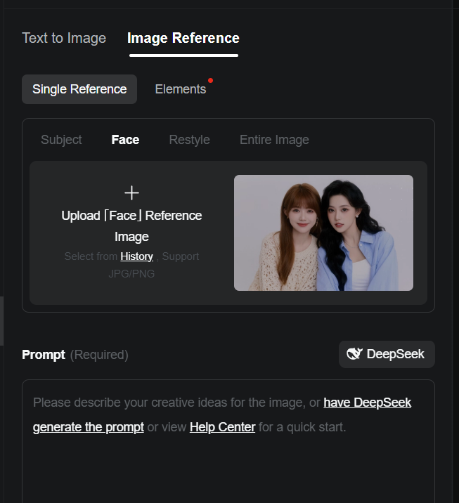Viewport: 459px width, 503px height.
Task: Click the DeepSeek button
Action: click(387, 354)
